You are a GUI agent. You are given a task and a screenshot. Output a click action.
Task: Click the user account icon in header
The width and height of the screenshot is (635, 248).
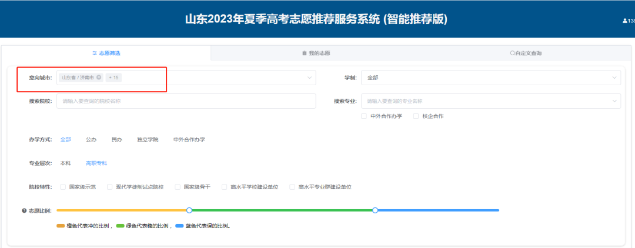tap(625, 21)
